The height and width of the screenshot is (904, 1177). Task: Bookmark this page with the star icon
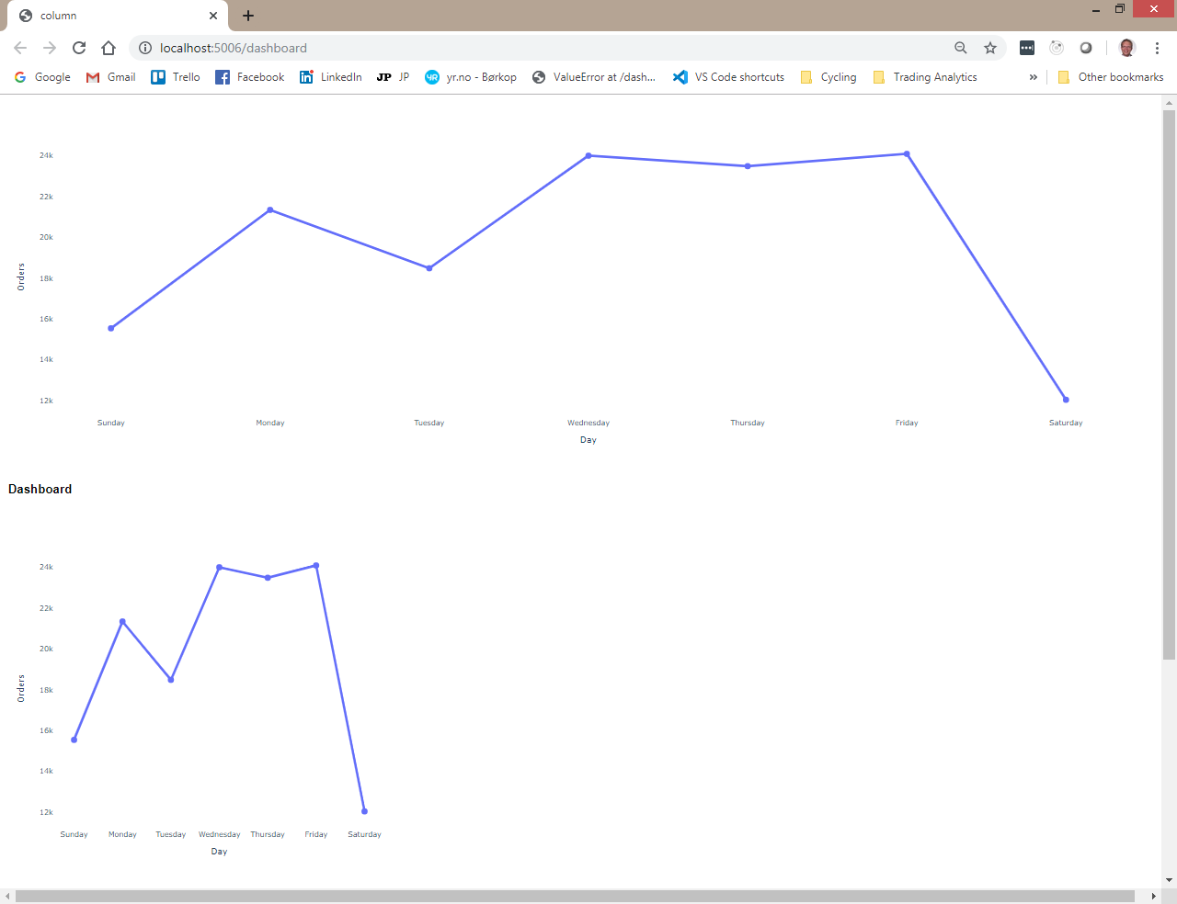(989, 48)
